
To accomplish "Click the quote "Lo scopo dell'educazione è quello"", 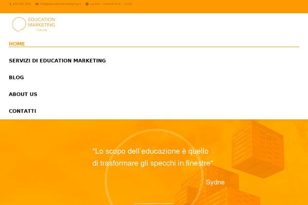I will coord(150,151).
